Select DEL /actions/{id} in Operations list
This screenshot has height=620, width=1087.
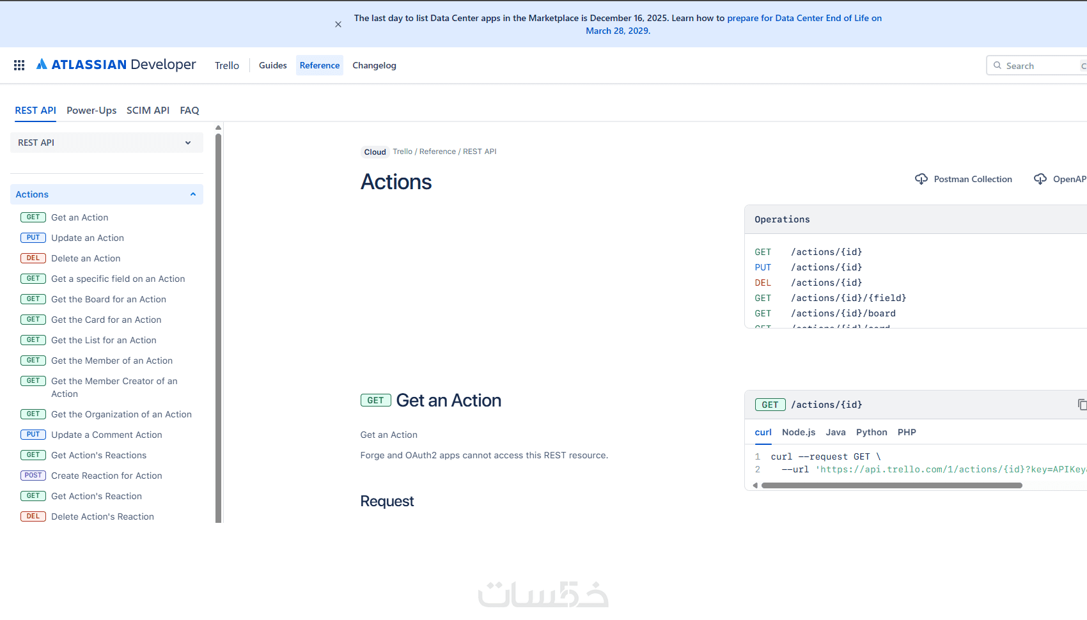click(808, 283)
